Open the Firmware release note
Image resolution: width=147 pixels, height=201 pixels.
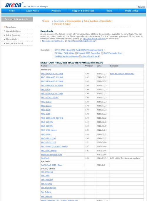coord(51,155)
